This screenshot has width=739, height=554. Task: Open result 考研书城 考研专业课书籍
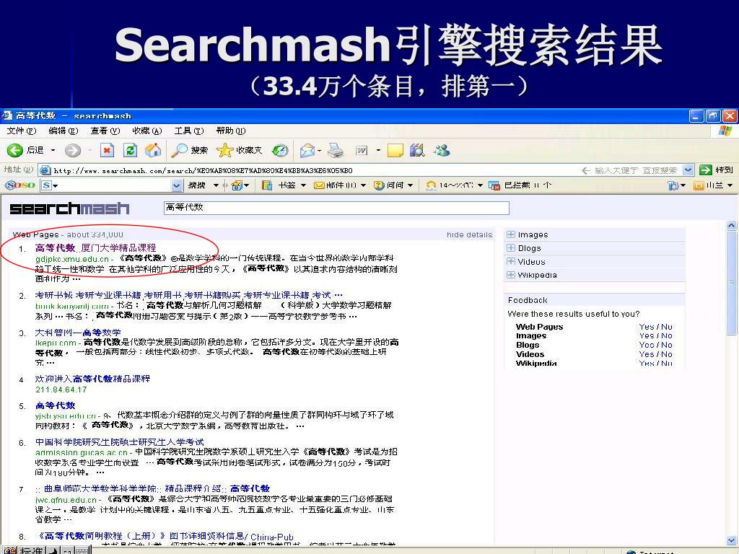(188, 295)
